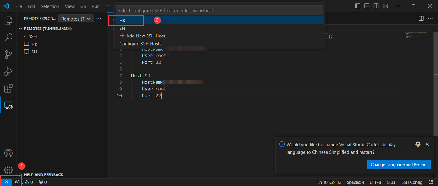This screenshot has height=186, width=438.
Task: Toggle the primary sidebar visibility
Action: pyautogui.click(x=357, y=6)
